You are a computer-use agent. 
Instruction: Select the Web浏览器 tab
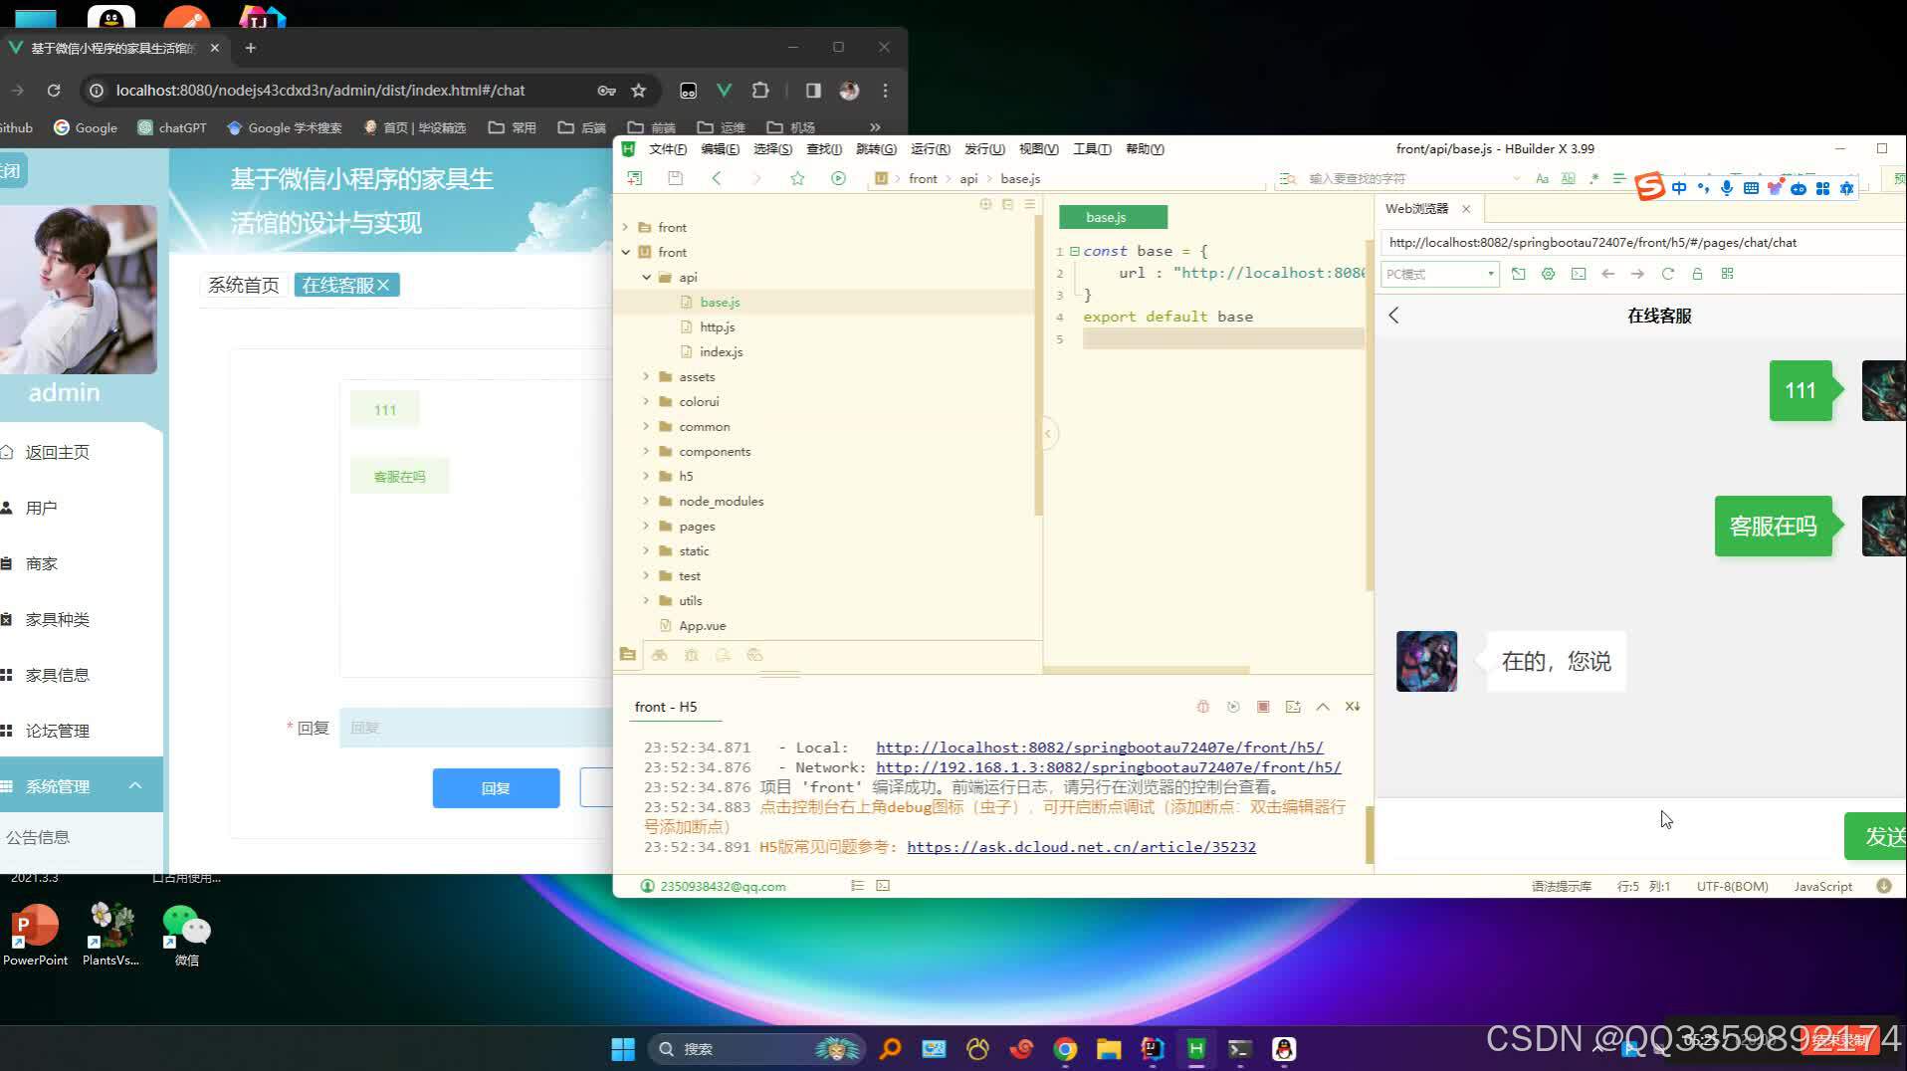click(x=1416, y=209)
